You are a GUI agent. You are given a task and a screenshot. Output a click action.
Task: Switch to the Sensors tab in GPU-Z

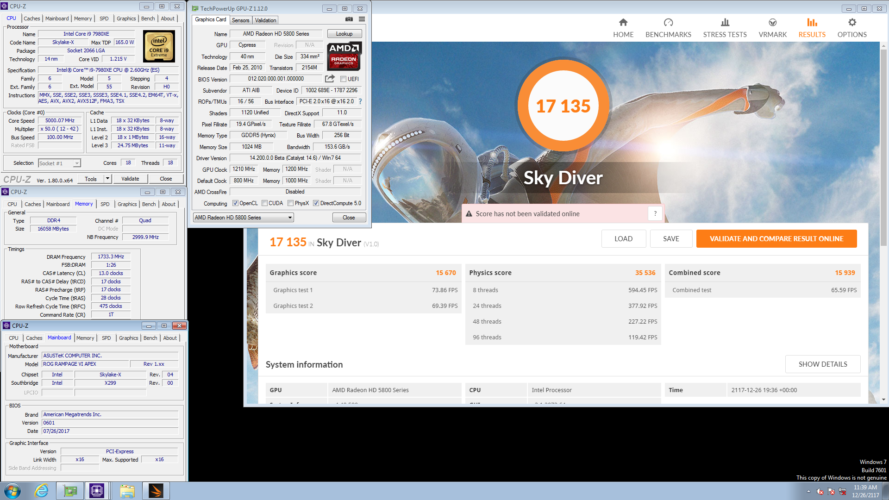click(240, 20)
